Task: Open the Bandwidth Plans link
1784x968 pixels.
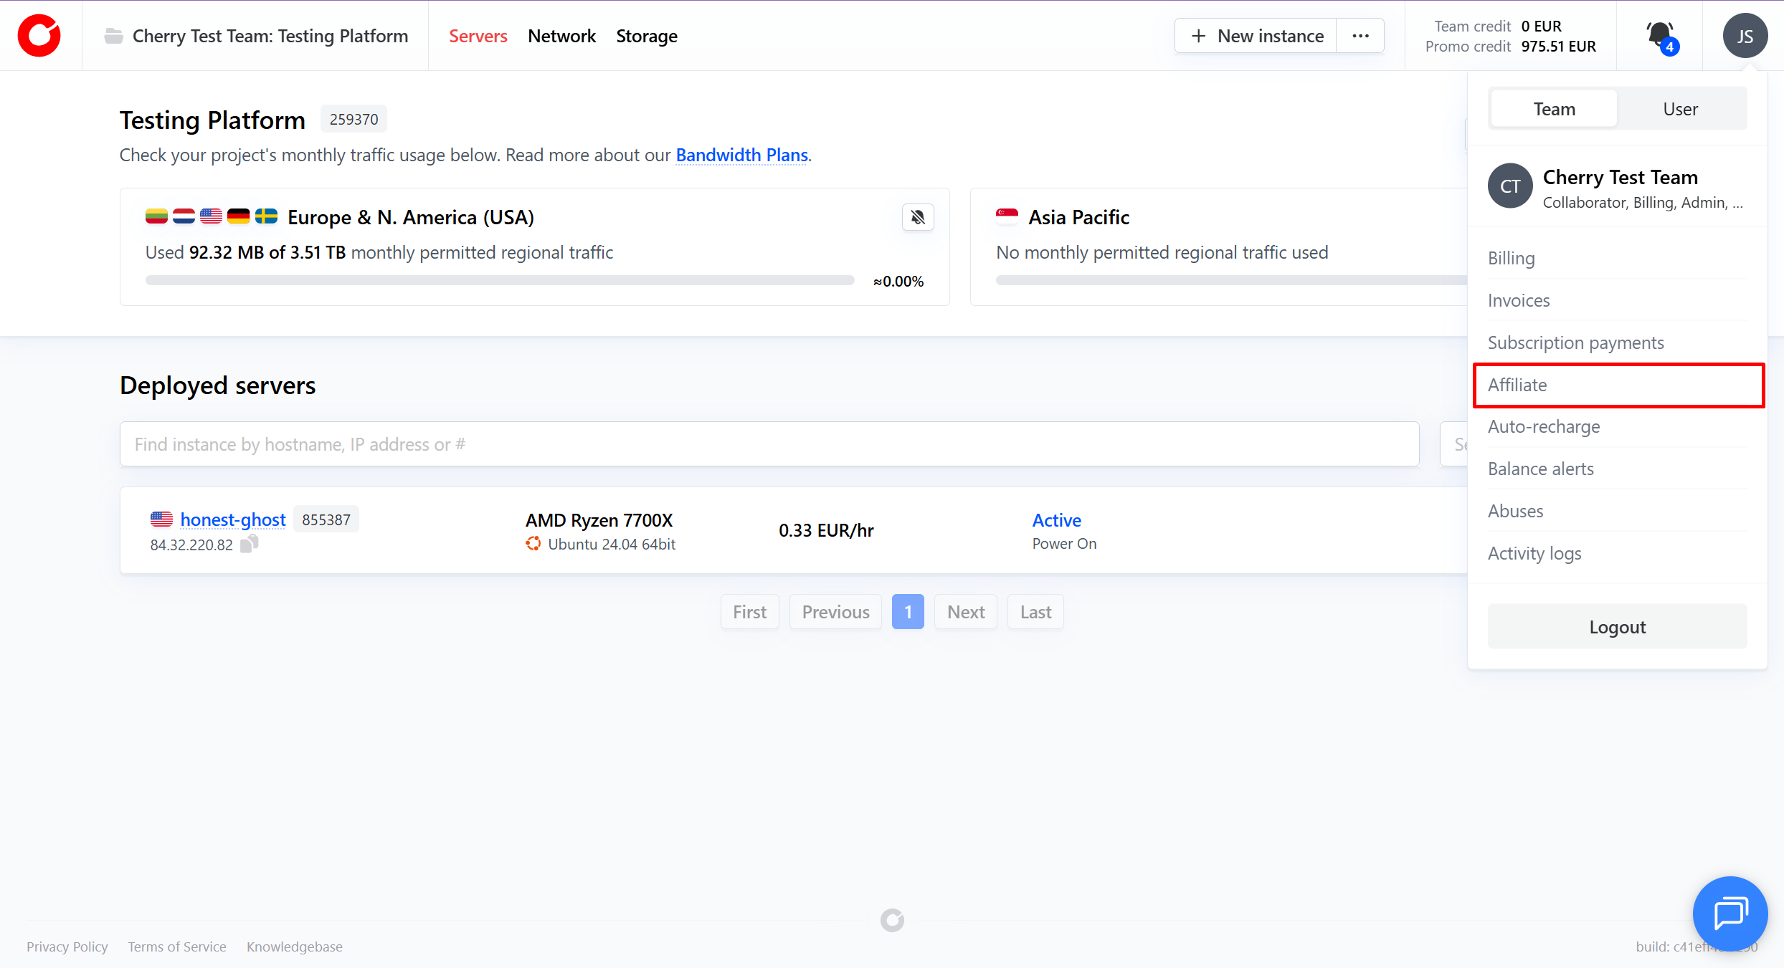Action: [x=741, y=155]
